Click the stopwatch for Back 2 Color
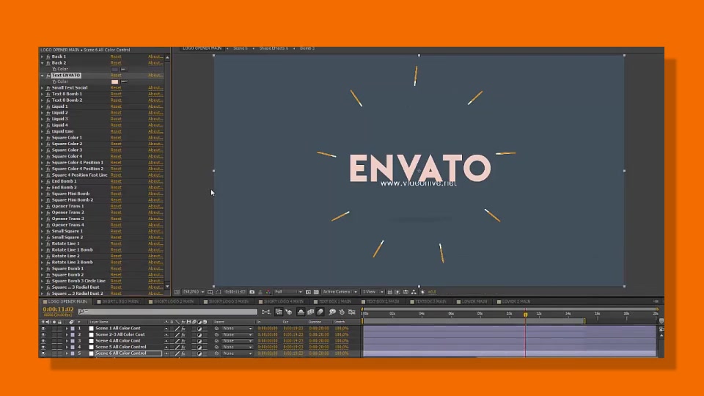 54,69
